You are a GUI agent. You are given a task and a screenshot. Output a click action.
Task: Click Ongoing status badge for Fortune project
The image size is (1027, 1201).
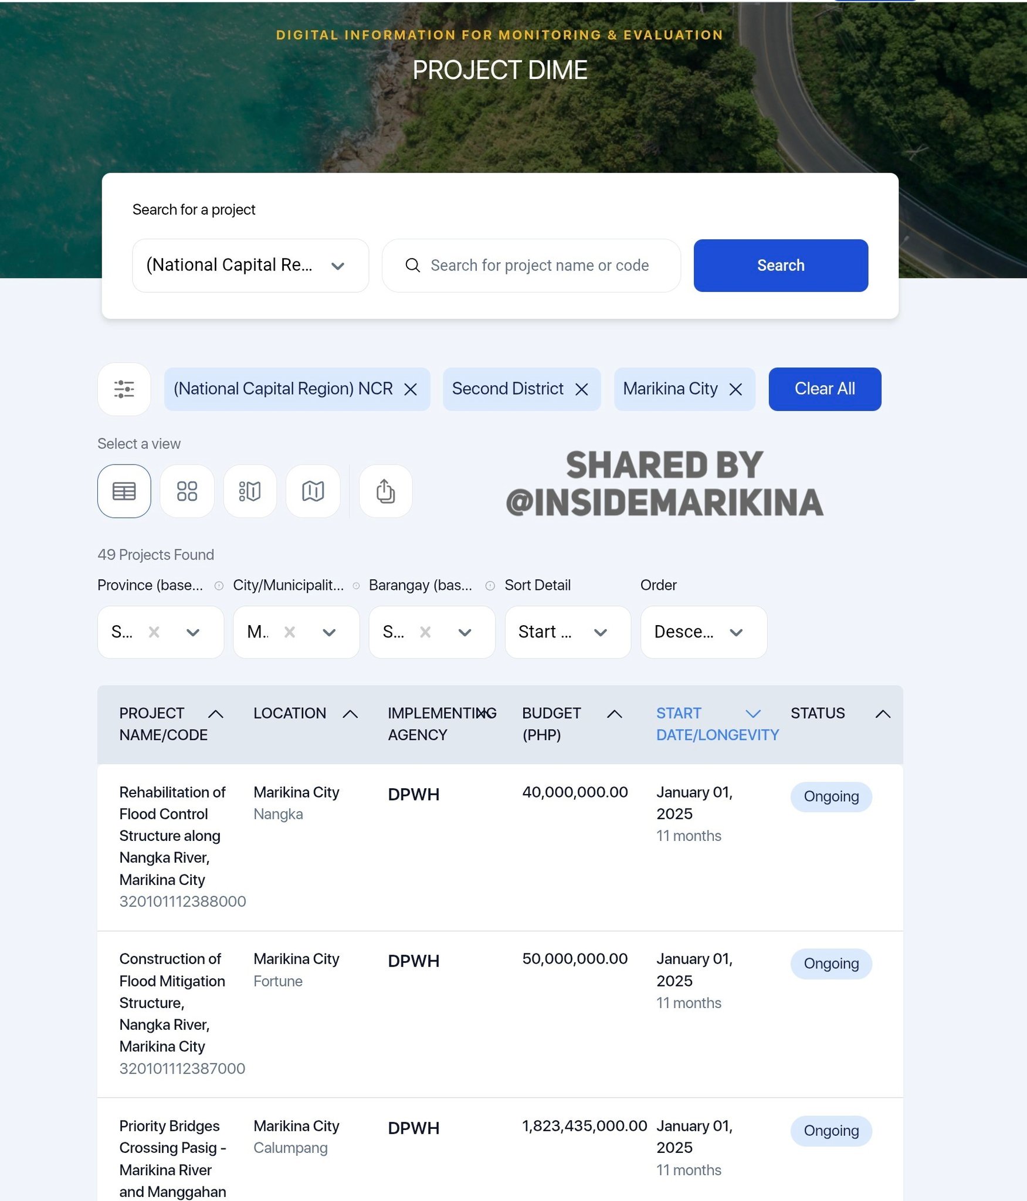(831, 963)
